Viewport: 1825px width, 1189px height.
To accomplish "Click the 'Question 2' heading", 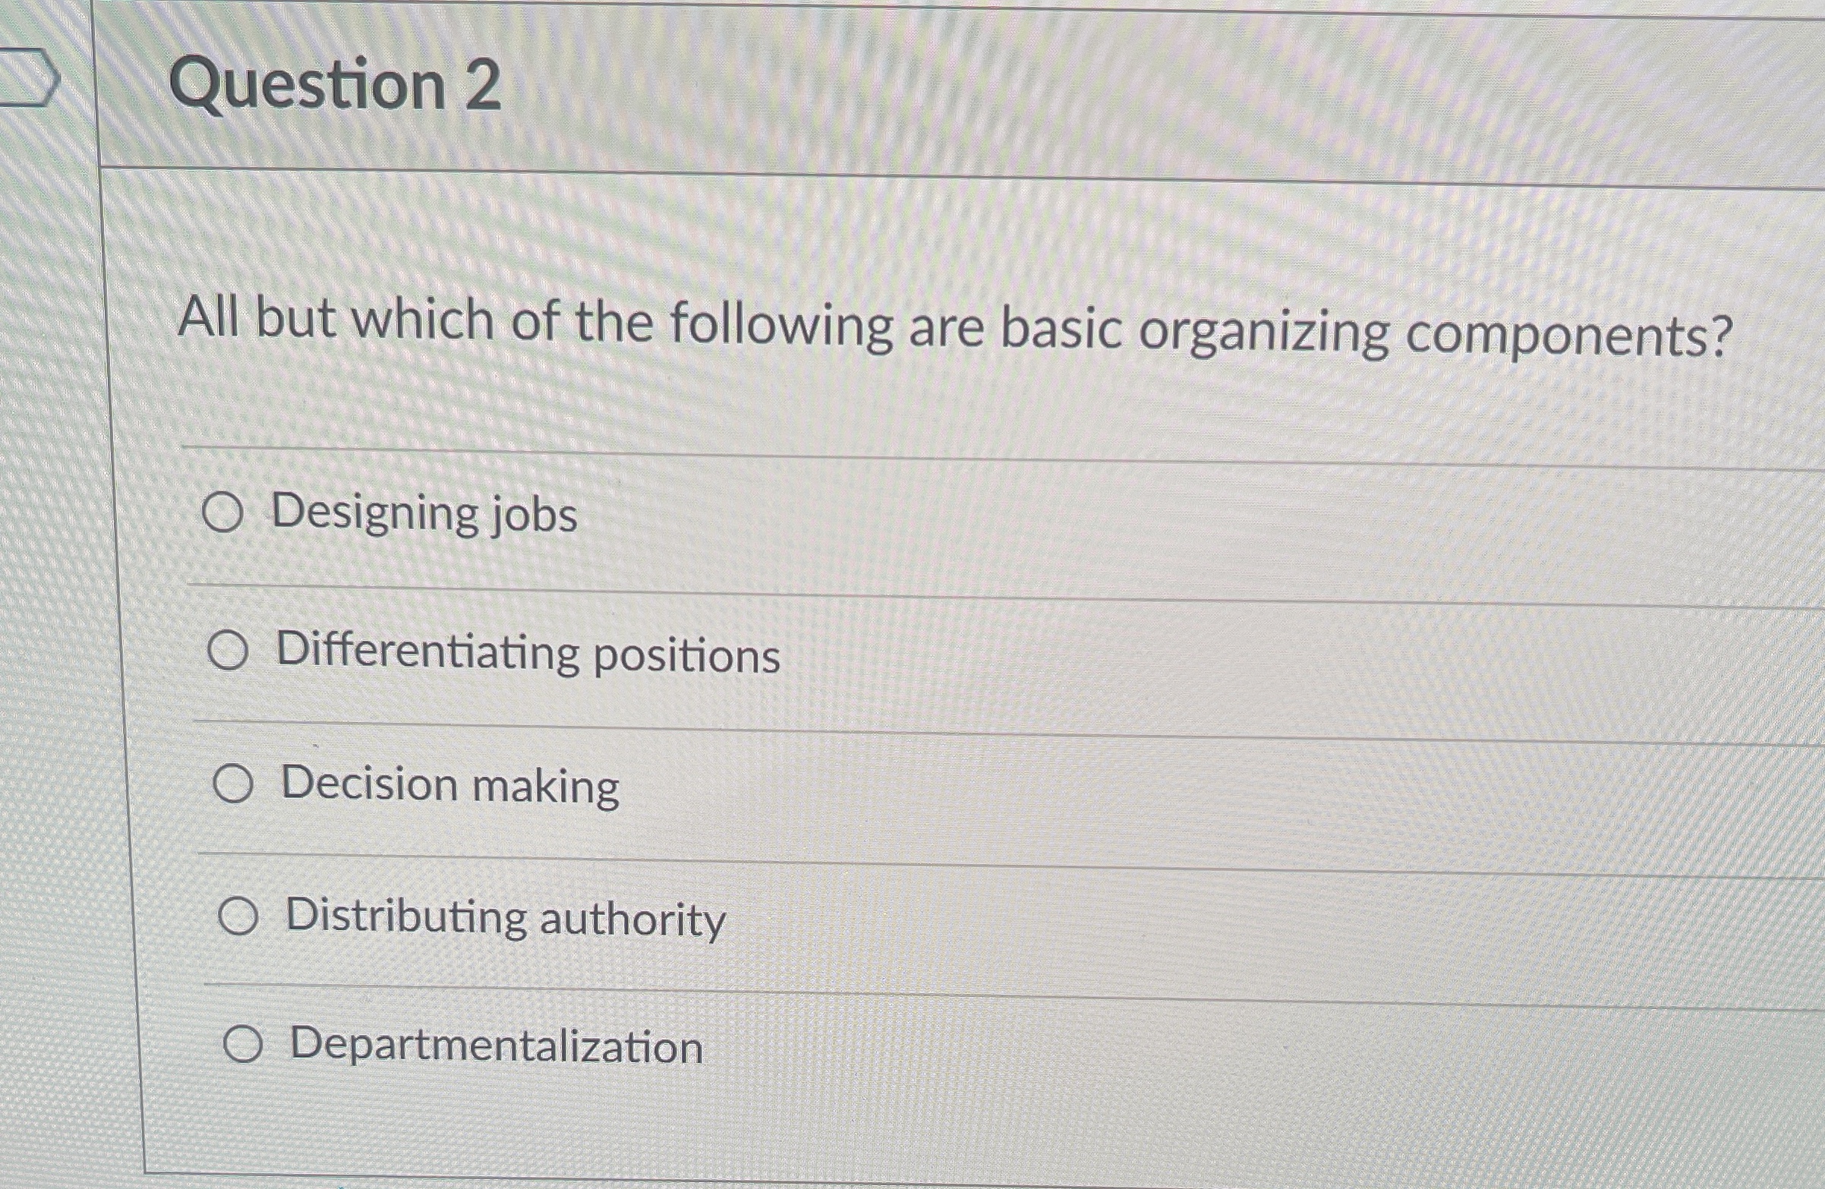I will pos(335,84).
